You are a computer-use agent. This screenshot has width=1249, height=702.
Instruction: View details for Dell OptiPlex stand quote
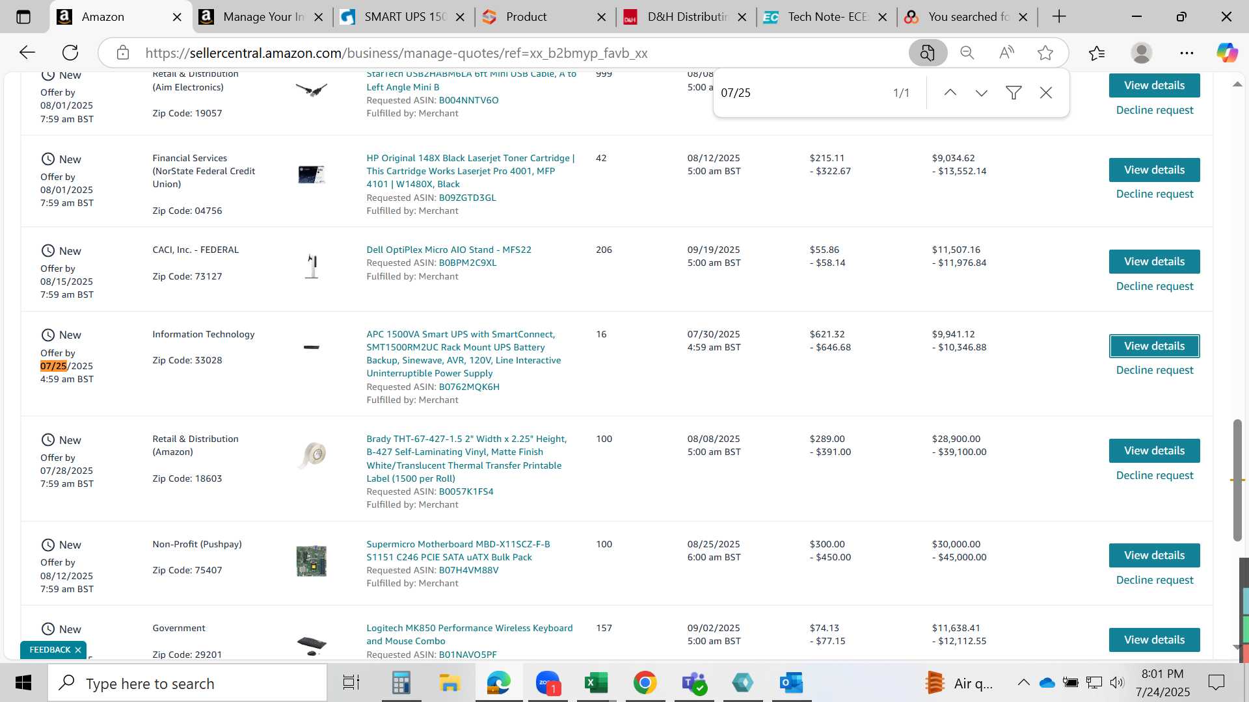click(1154, 261)
